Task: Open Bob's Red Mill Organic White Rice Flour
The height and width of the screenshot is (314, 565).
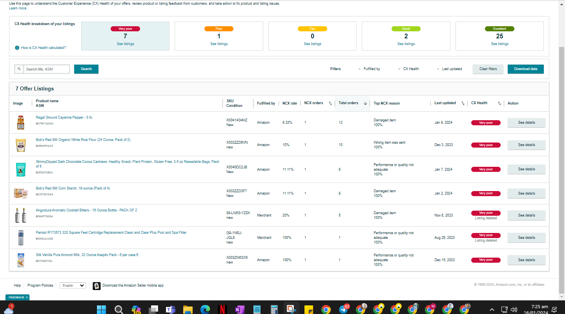Action: point(83,140)
